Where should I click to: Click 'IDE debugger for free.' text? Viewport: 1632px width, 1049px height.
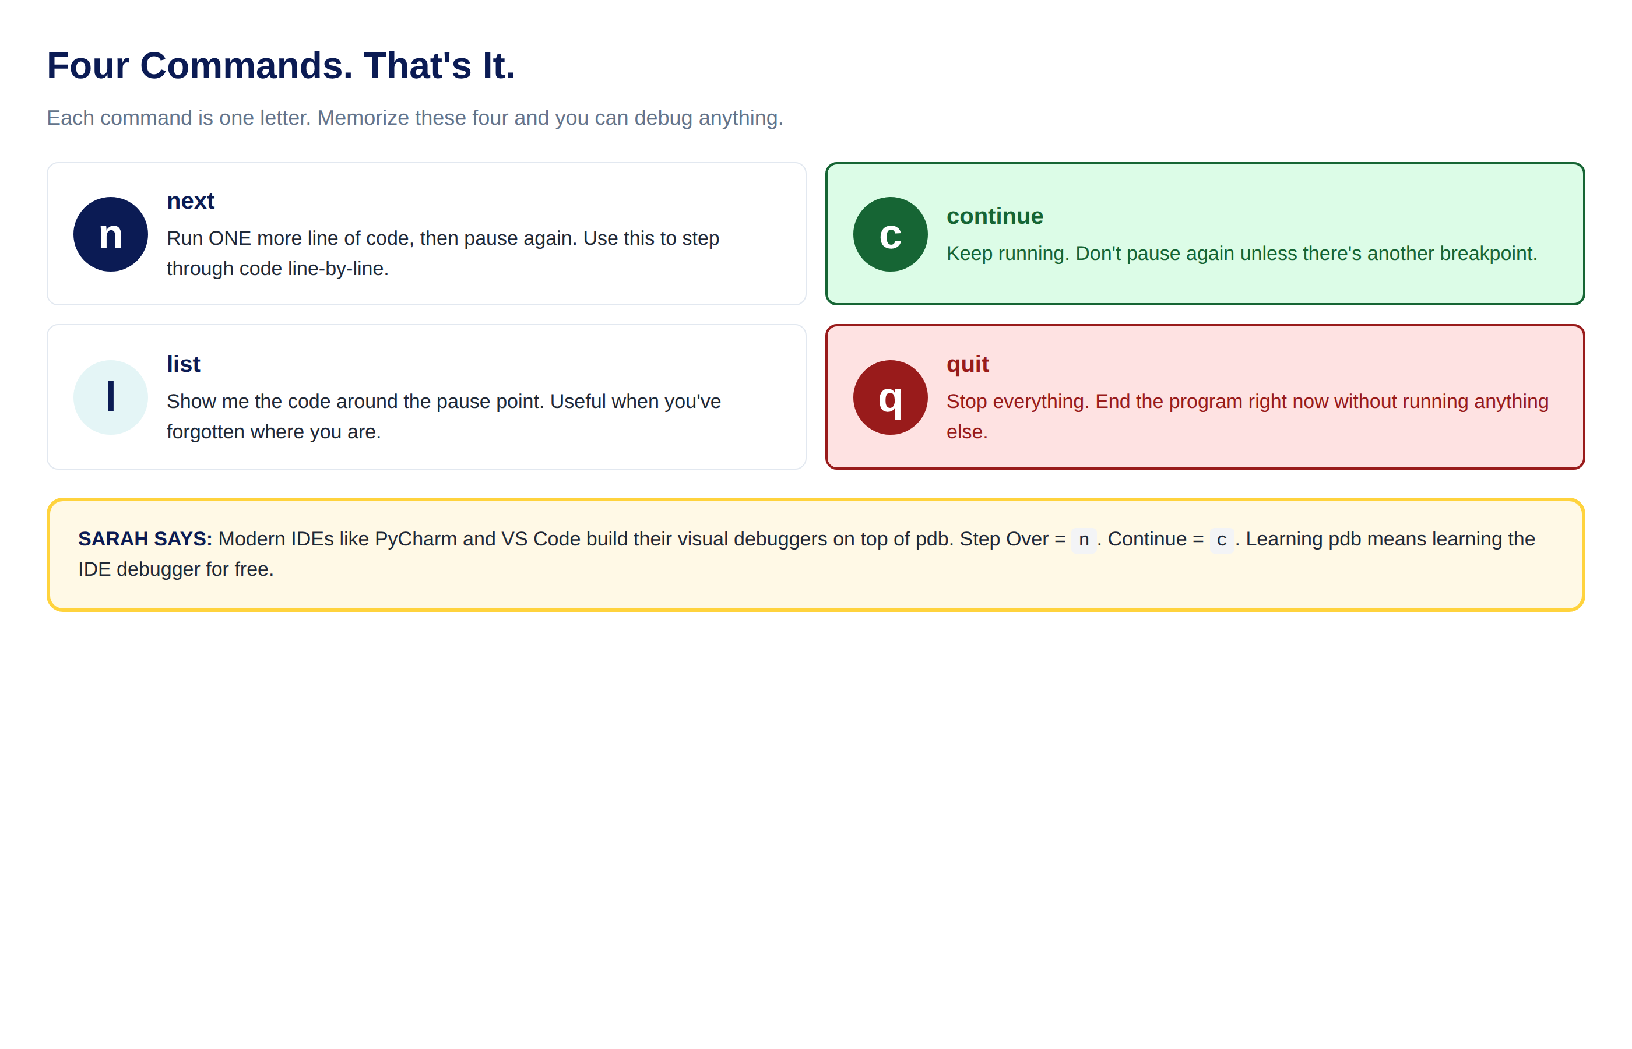pos(176,569)
